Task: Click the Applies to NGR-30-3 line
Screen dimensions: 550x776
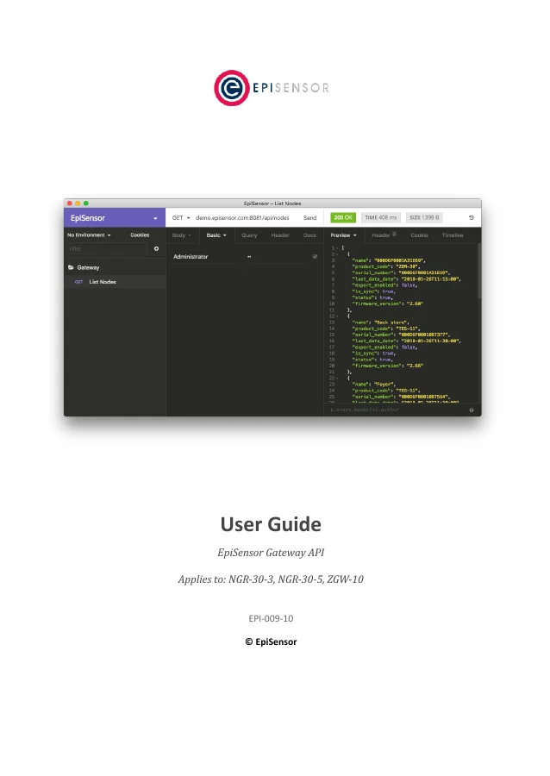Action: coord(271,579)
